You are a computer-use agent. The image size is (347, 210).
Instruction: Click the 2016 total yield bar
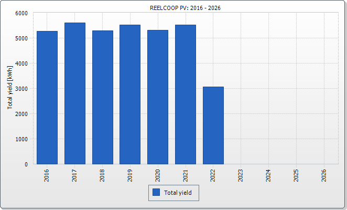coord(47,98)
